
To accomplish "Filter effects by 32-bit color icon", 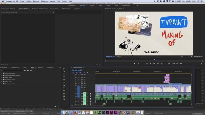I will (x=28, y=70).
